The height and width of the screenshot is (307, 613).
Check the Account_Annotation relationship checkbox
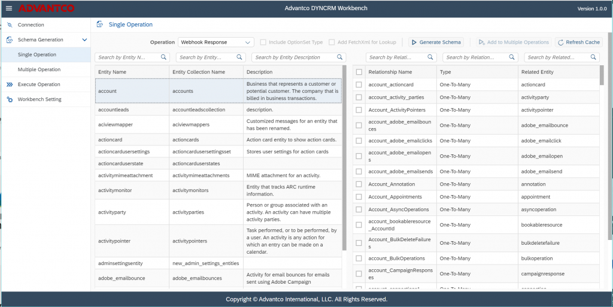point(359,184)
